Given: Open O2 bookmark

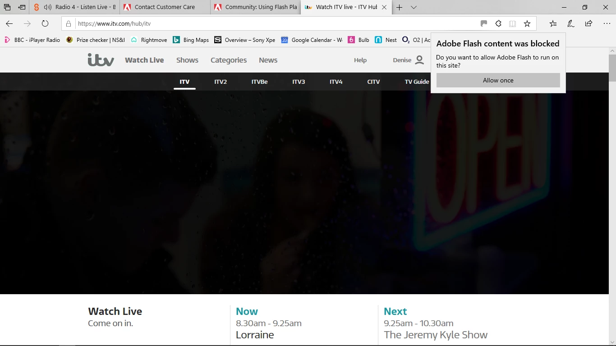Looking at the screenshot, I should [x=416, y=40].
